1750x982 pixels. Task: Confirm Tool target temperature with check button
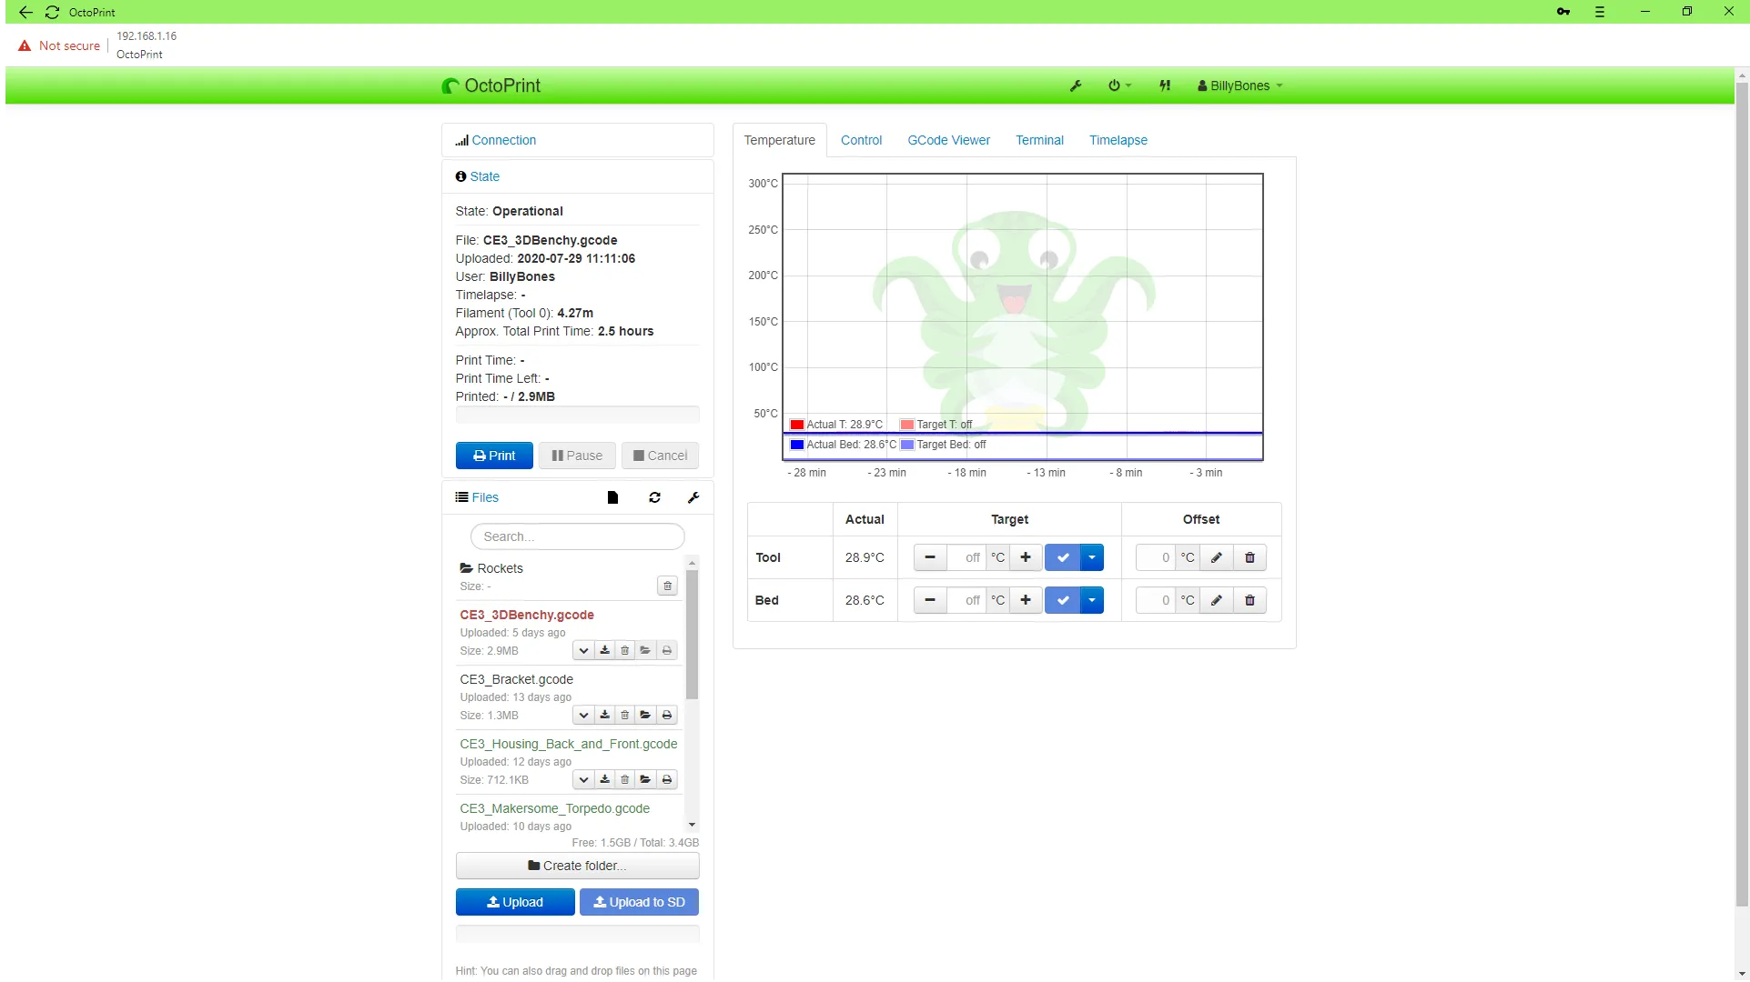pyautogui.click(x=1063, y=557)
